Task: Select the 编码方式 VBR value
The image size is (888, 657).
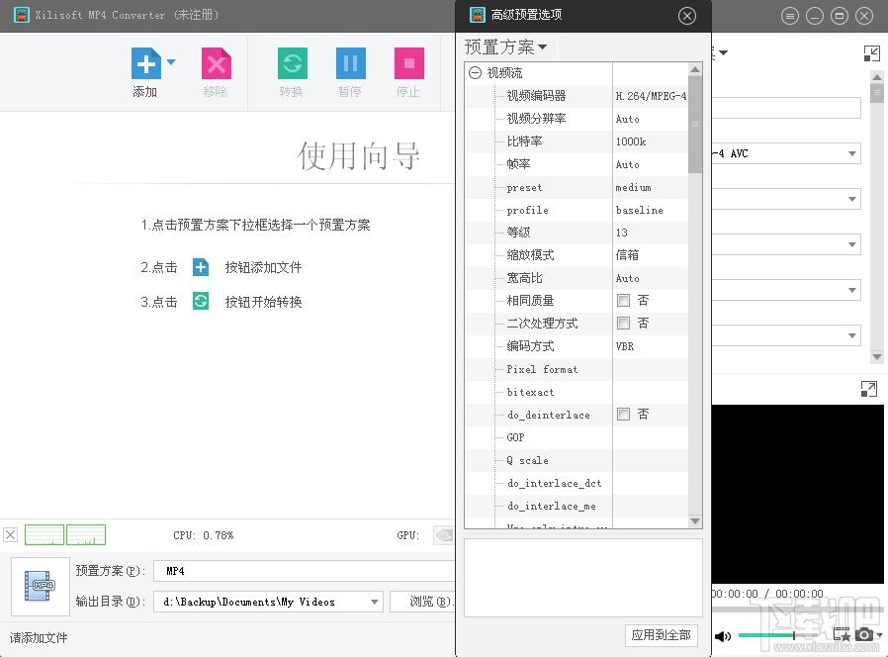Action: point(651,346)
